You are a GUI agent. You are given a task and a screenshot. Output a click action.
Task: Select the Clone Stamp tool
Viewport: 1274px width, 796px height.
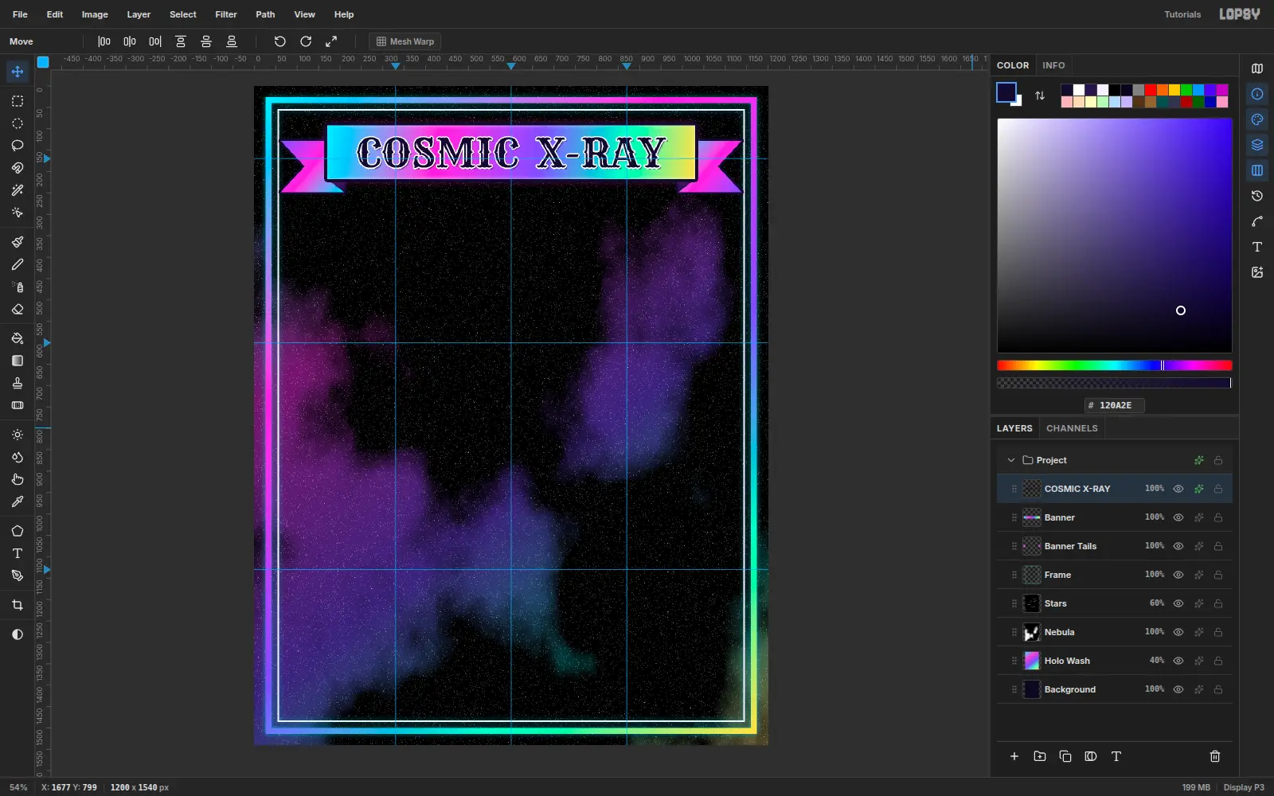pyautogui.click(x=18, y=383)
